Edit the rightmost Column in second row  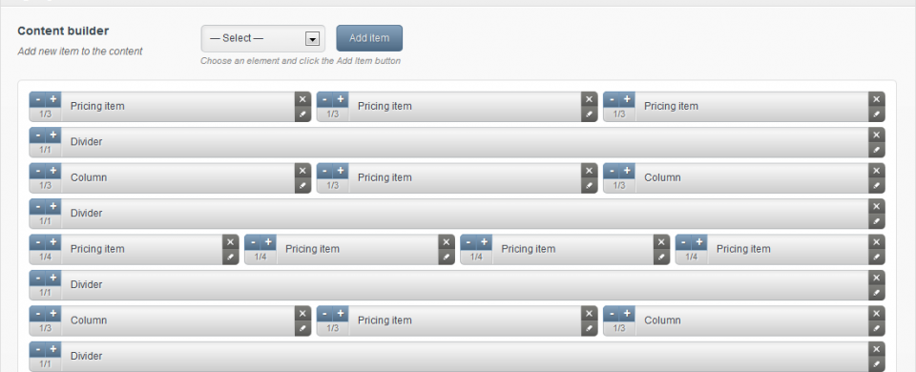pos(876,186)
